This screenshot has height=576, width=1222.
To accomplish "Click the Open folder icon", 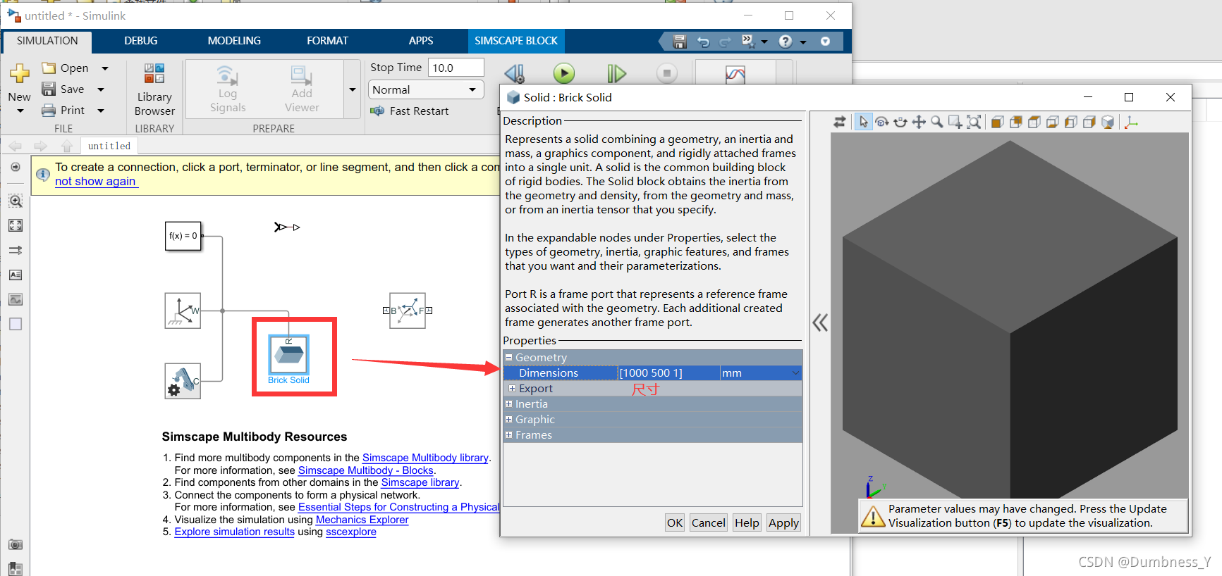I will point(49,68).
